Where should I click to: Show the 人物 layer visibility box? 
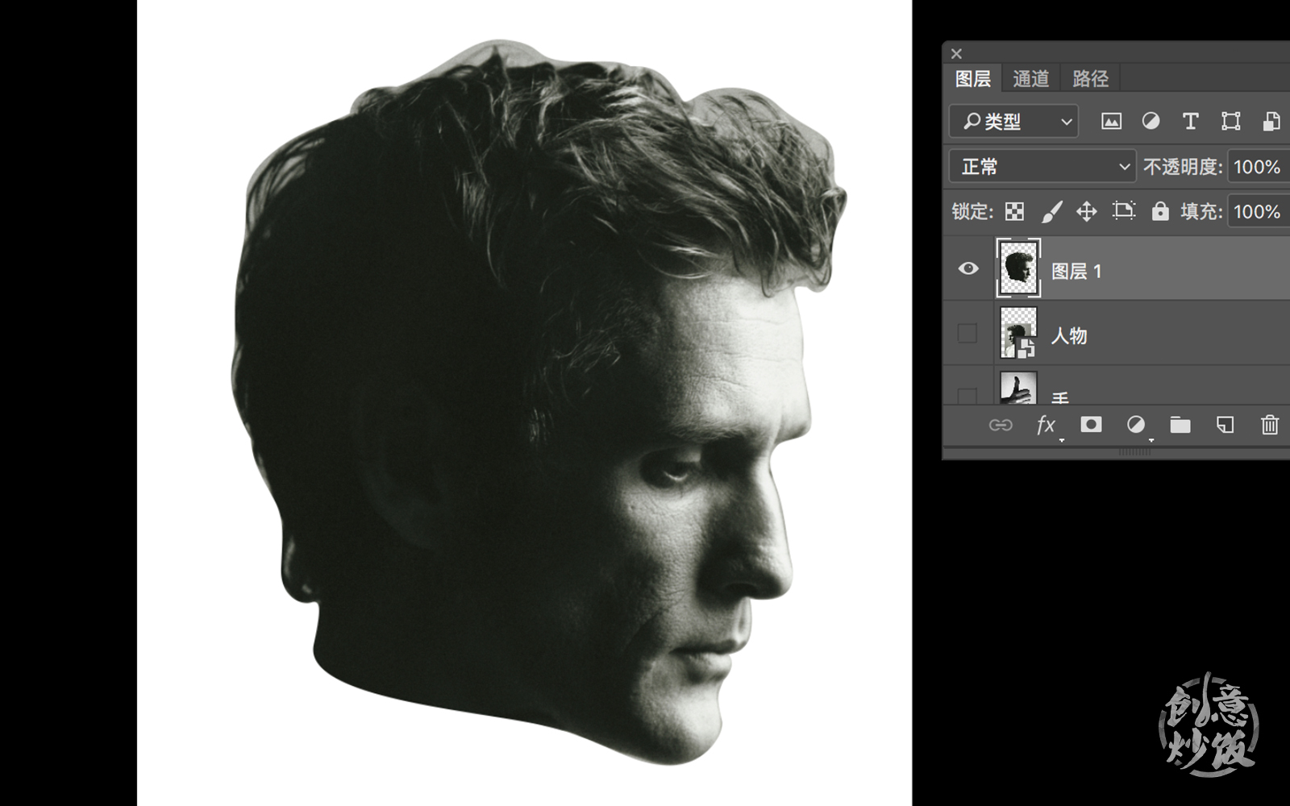(x=967, y=334)
